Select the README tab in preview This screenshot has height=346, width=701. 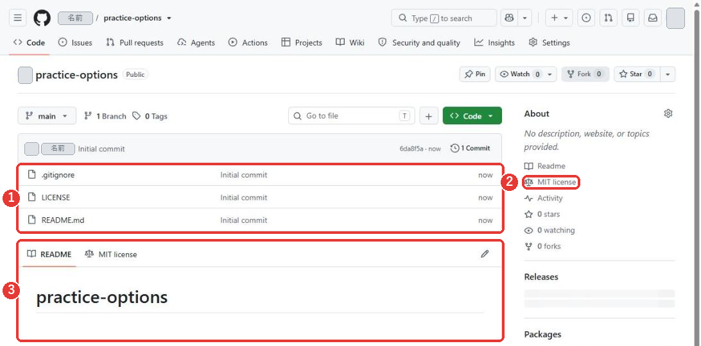tap(49, 254)
